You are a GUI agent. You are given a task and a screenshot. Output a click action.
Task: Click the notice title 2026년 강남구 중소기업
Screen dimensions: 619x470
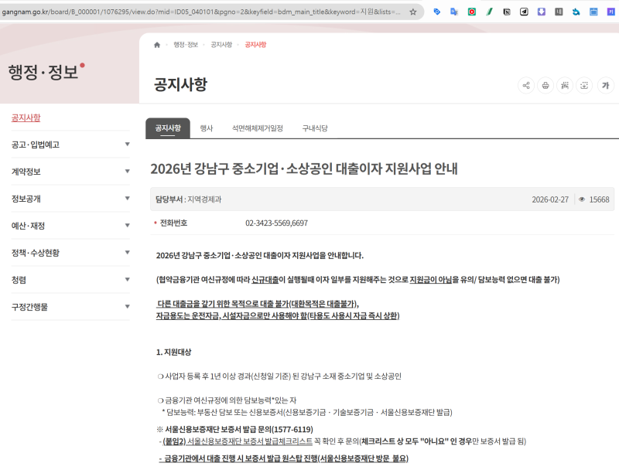coord(304,169)
